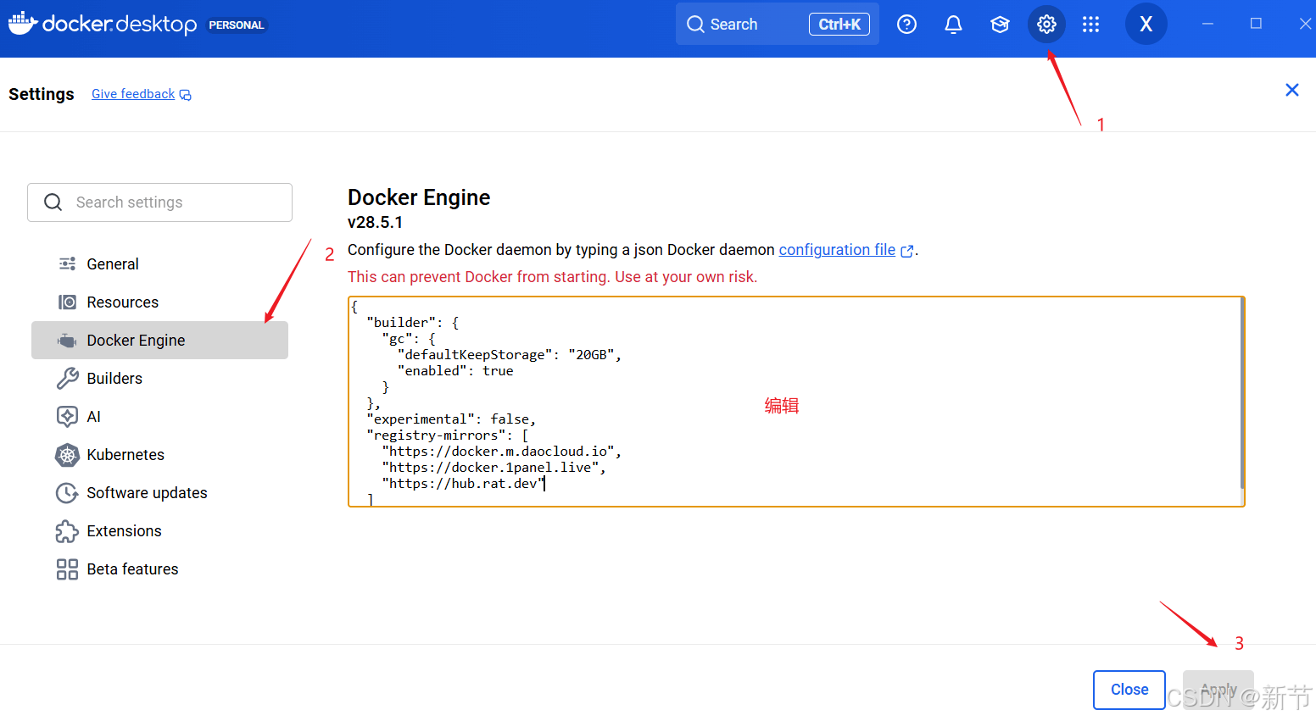Click the Close button
This screenshot has height=721, width=1316.
coord(1129,690)
